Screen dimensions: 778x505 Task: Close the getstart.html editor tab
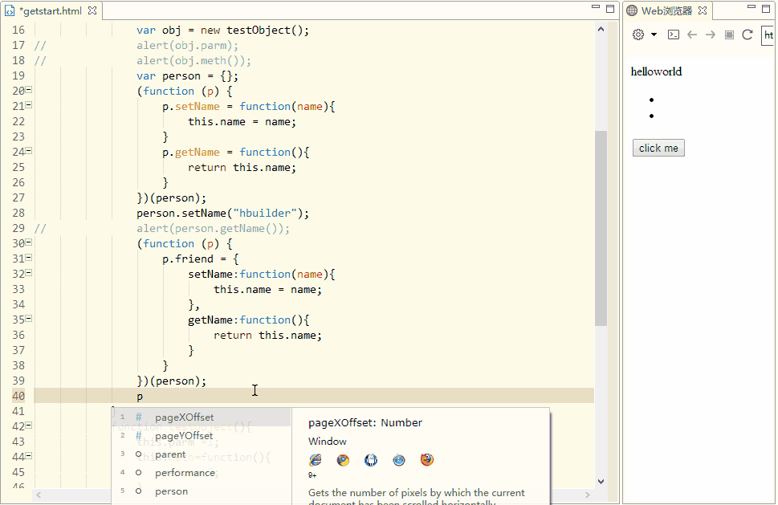92,10
